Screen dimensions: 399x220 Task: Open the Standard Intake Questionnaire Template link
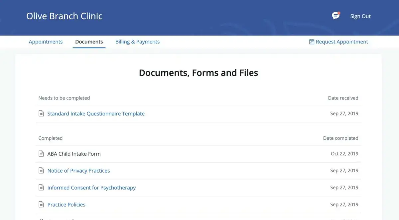coord(96,113)
